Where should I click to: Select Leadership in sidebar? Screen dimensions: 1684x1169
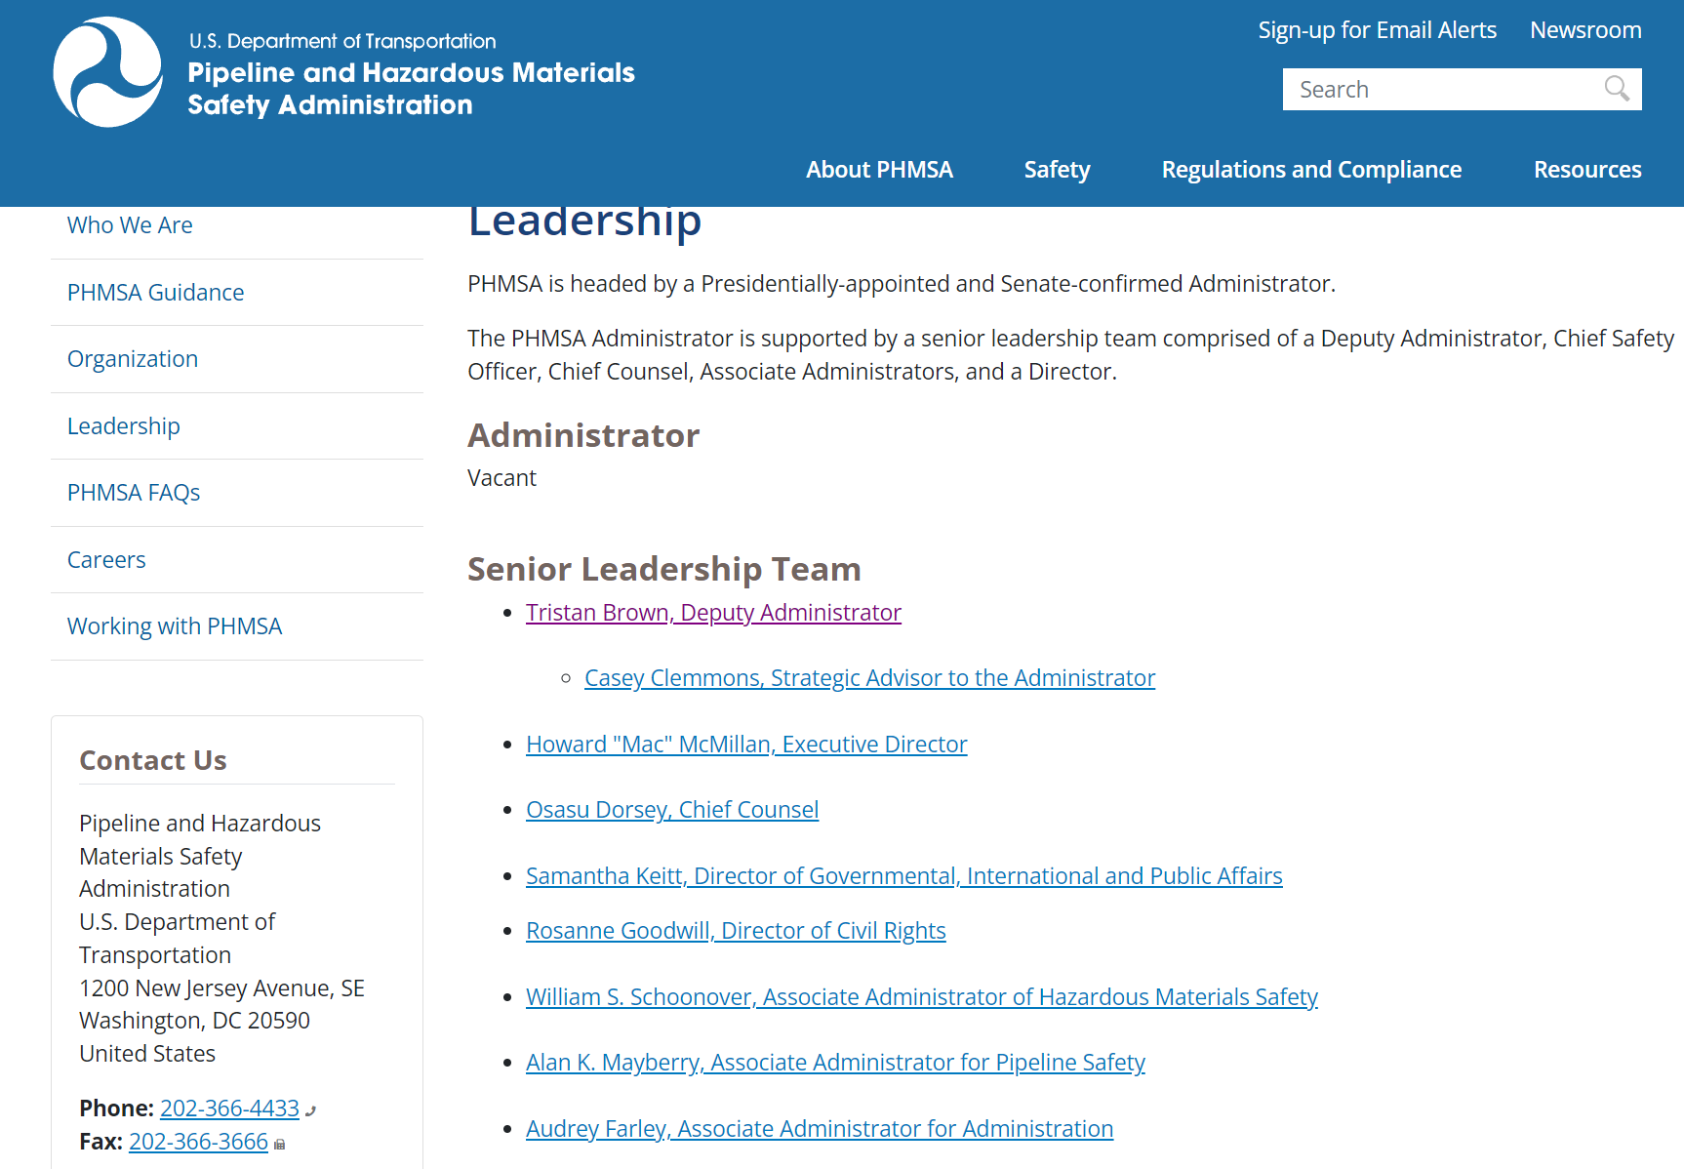pyautogui.click(x=124, y=426)
